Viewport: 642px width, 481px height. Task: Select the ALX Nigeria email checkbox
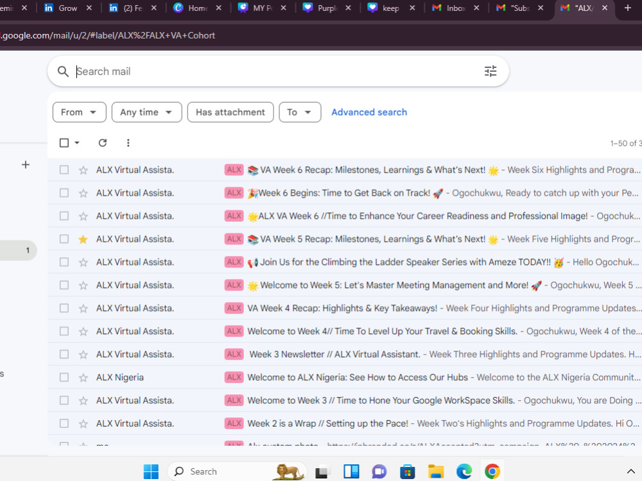tap(64, 377)
